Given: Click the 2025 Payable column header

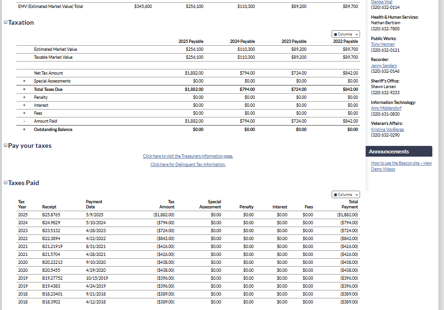Looking at the screenshot, I should 191,41.
